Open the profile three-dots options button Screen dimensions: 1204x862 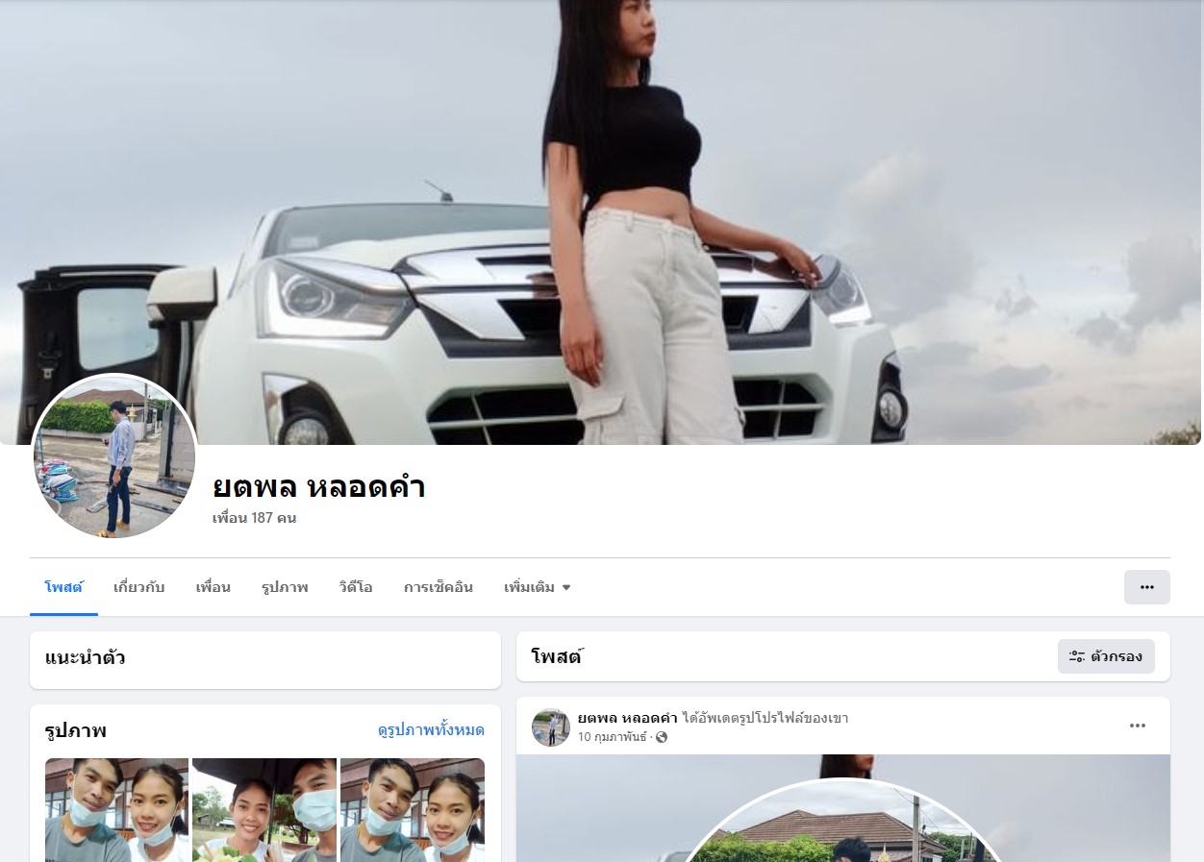point(1146,587)
